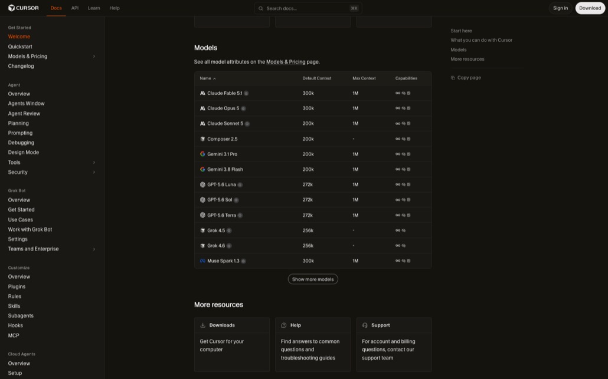Click the cube logo in the Composer 2.5 row

[x=202, y=139]
